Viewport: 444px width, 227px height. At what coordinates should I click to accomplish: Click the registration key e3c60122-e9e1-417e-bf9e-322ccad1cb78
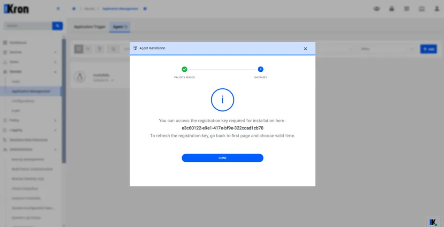(x=222, y=128)
